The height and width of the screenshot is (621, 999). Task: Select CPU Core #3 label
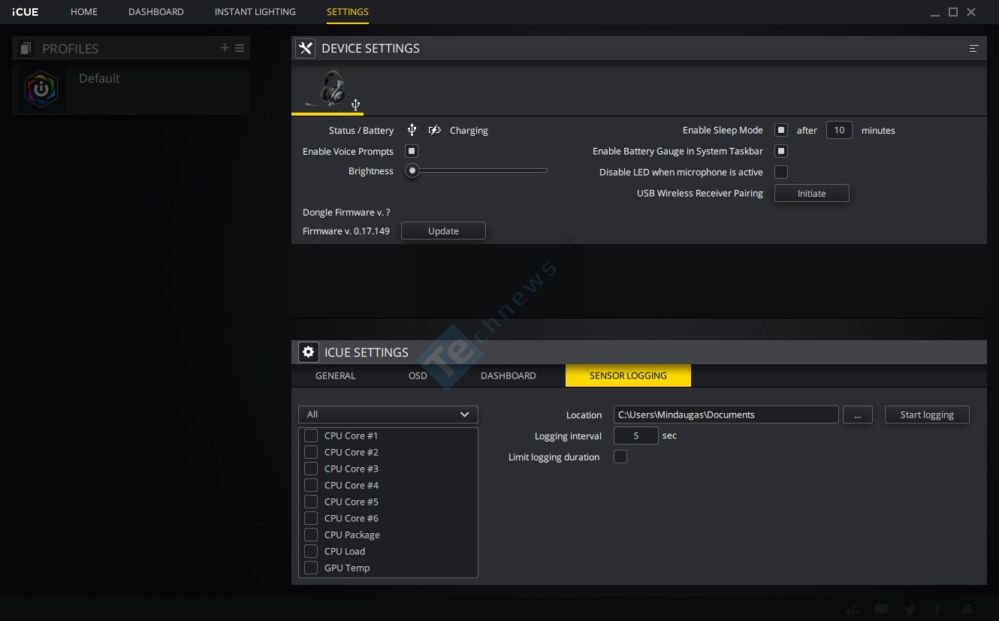(352, 469)
